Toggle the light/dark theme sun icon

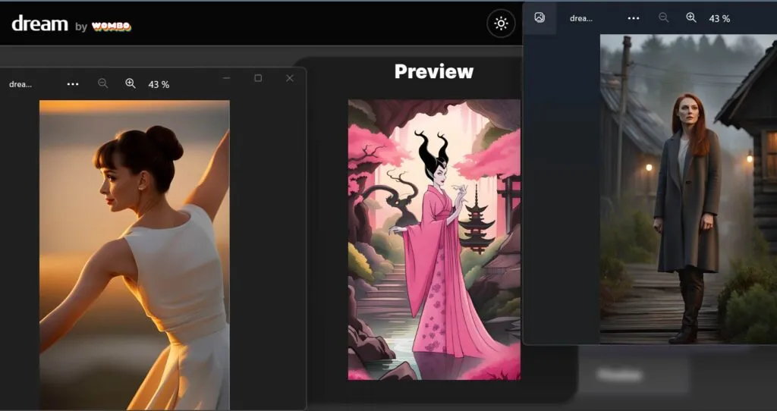pyautogui.click(x=501, y=24)
